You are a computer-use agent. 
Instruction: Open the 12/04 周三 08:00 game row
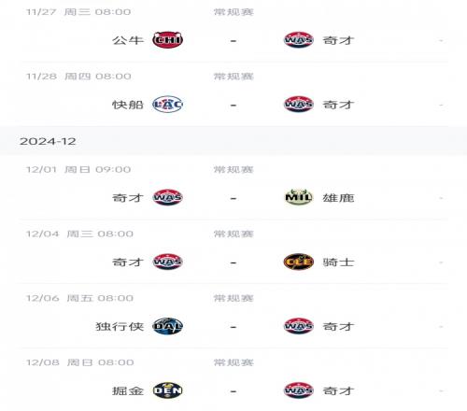tap(233, 252)
